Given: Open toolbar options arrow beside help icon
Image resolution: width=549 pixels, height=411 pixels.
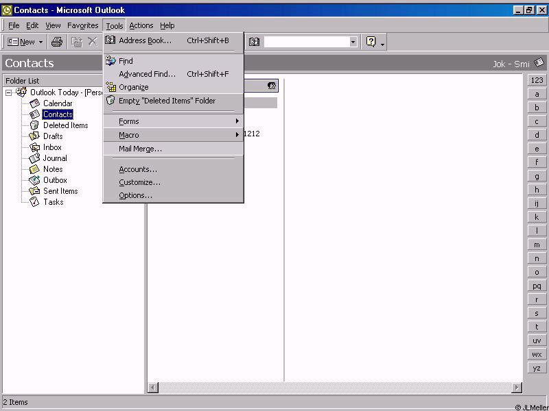Looking at the screenshot, I should click(x=382, y=44).
